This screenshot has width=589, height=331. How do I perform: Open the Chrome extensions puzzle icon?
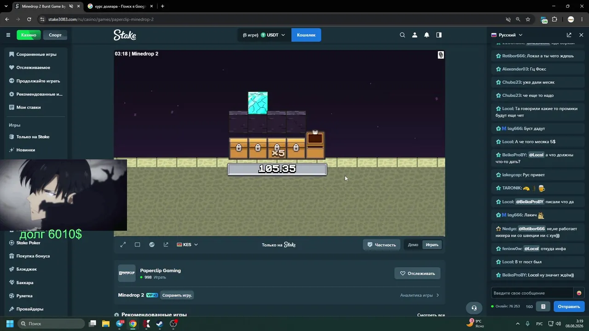(x=554, y=19)
